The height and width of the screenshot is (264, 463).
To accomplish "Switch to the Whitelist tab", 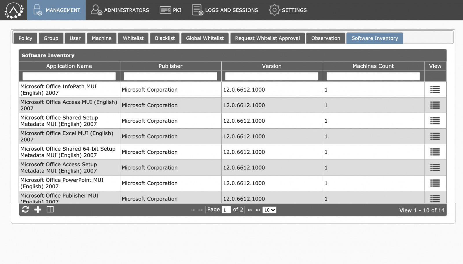I will pos(133,38).
